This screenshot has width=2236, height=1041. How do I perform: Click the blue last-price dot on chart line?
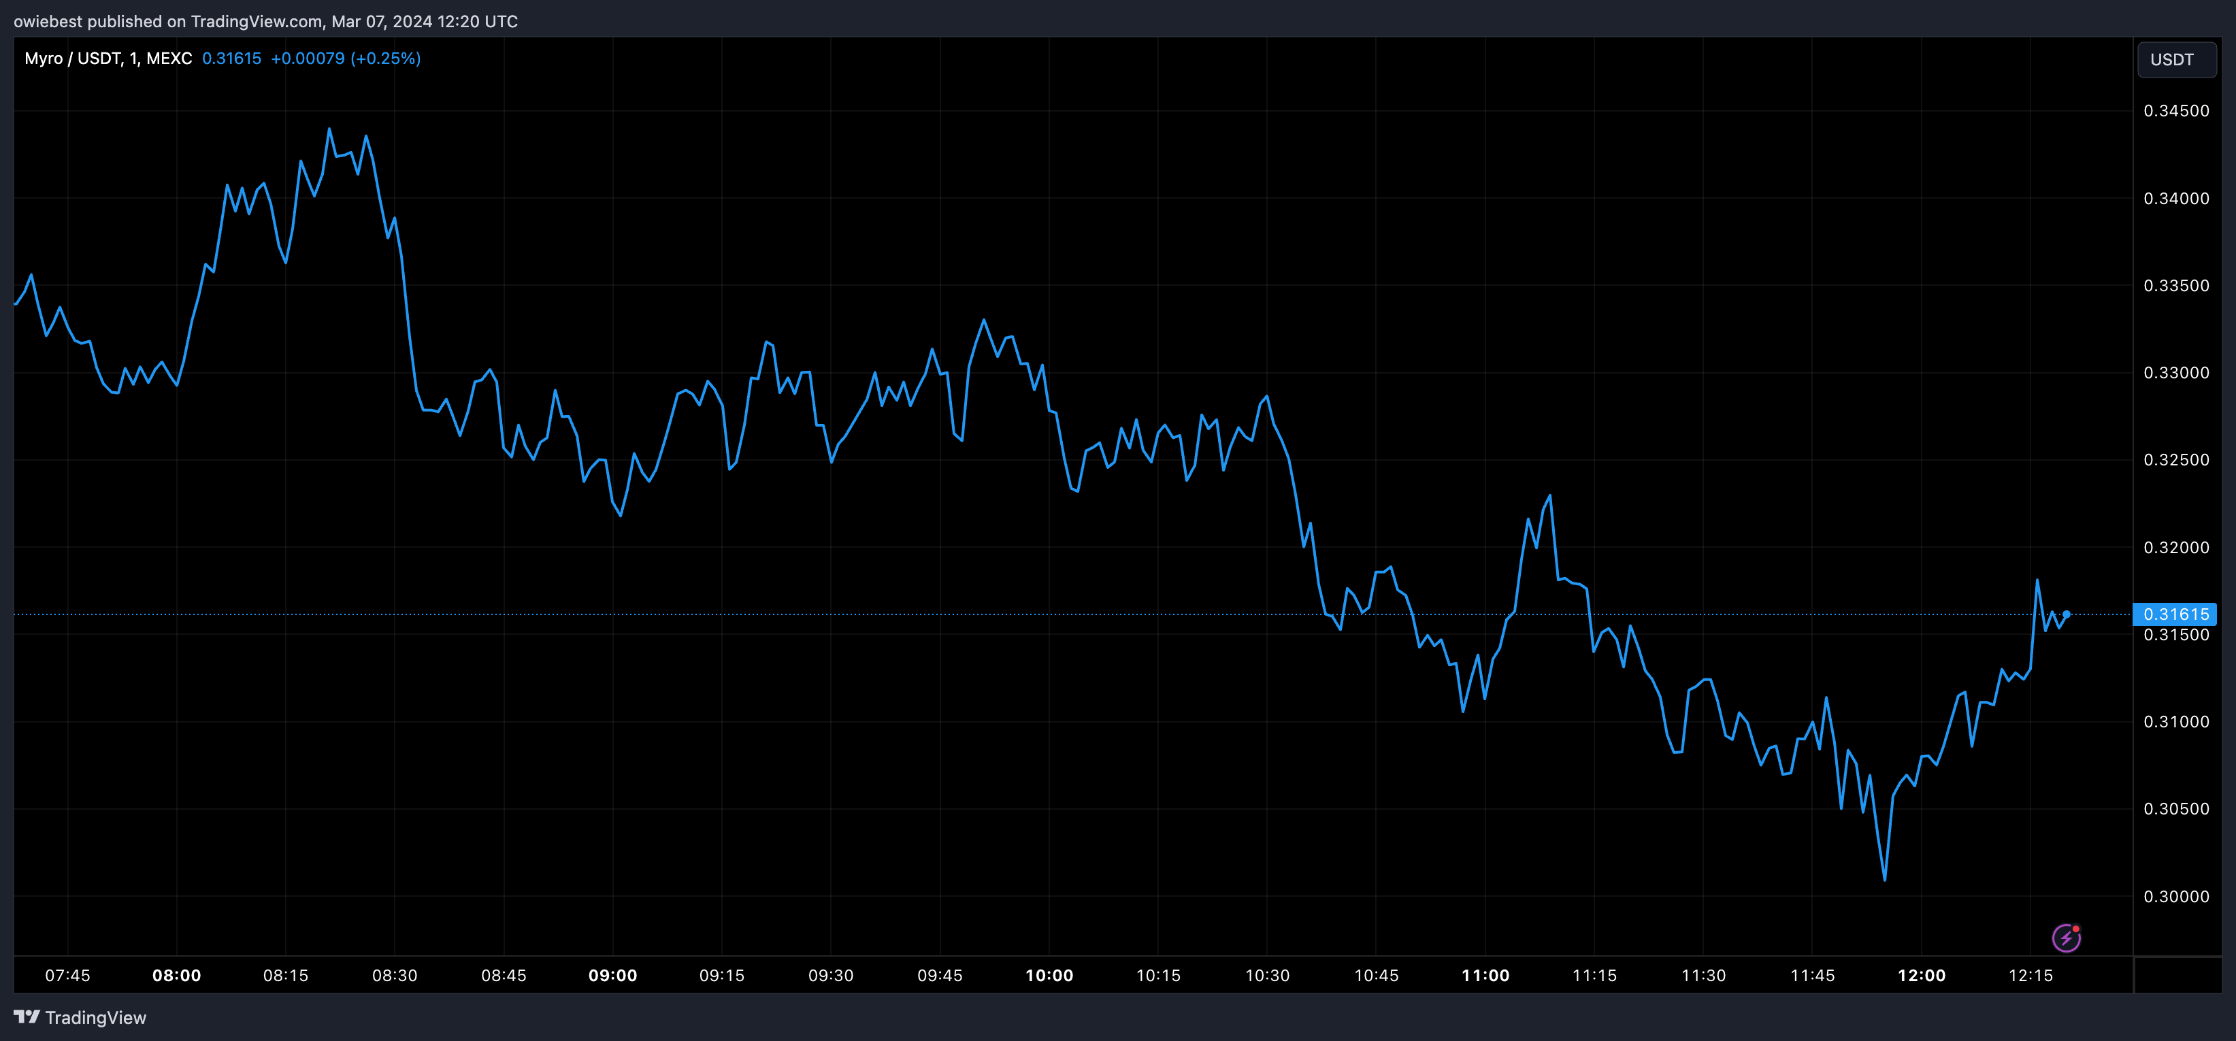point(2066,614)
